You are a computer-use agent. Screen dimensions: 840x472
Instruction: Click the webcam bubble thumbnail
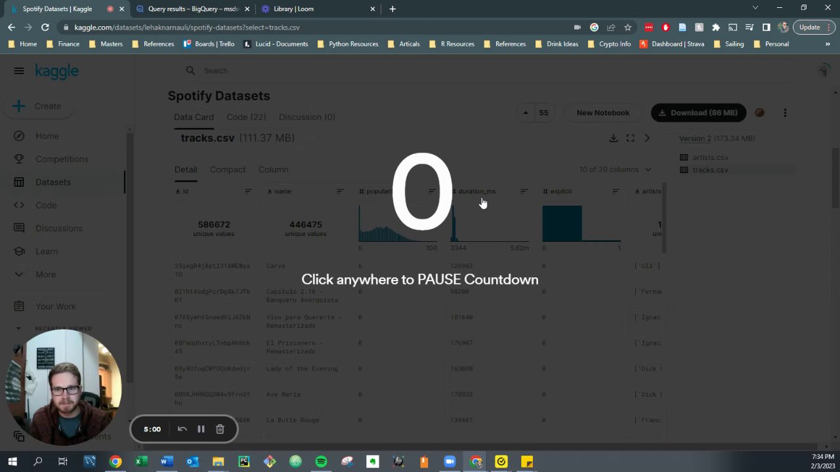coord(63,387)
